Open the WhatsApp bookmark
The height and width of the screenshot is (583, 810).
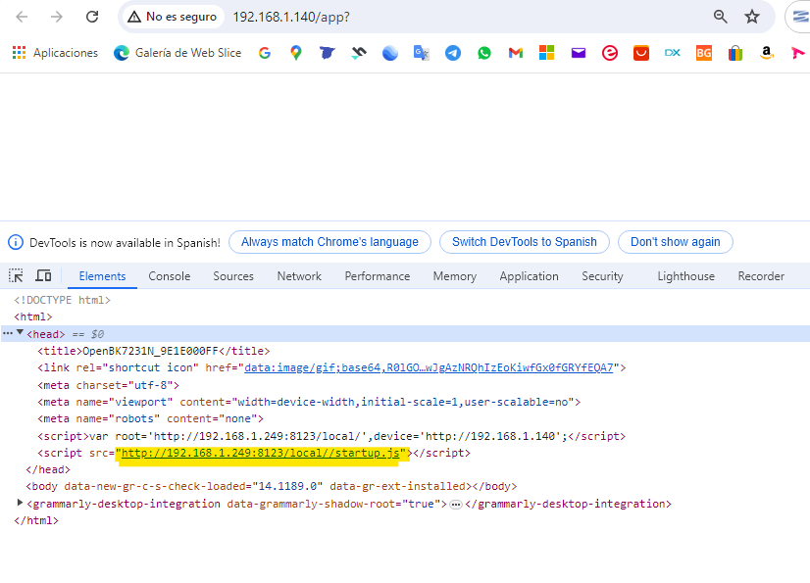(x=484, y=53)
